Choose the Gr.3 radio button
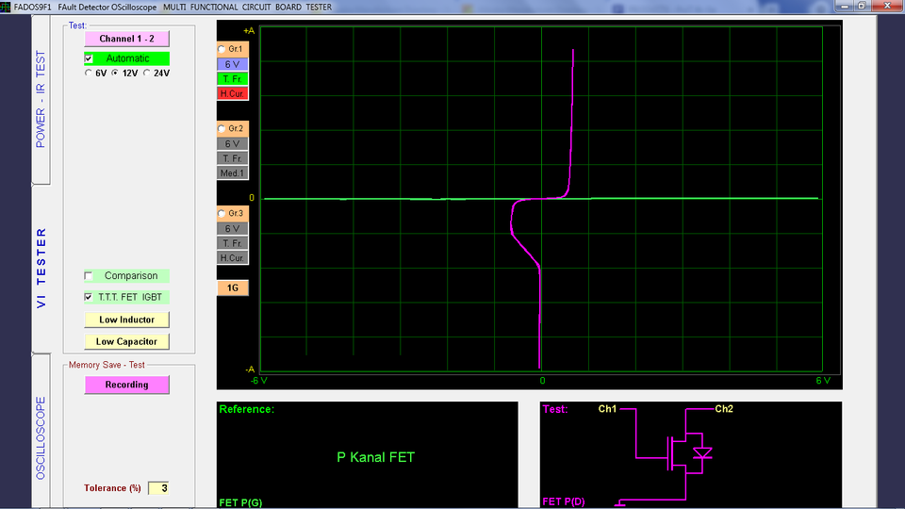The image size is (905, 509). coord(222,214)
